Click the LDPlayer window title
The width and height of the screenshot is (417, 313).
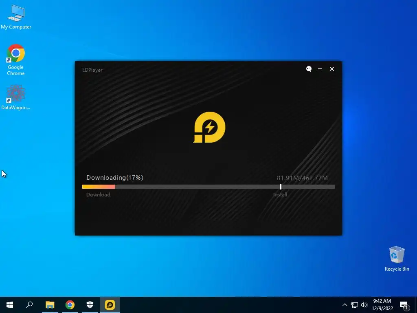[92, 70]
